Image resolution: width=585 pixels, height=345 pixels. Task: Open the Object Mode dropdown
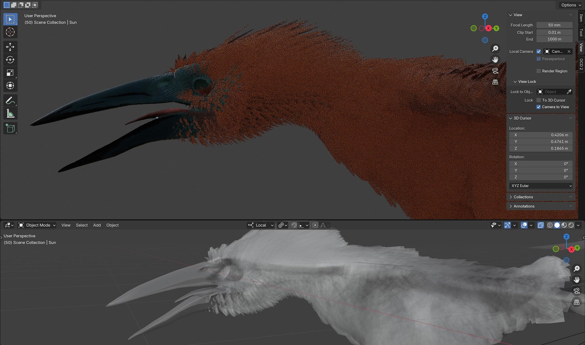click(x=37, y=225)
